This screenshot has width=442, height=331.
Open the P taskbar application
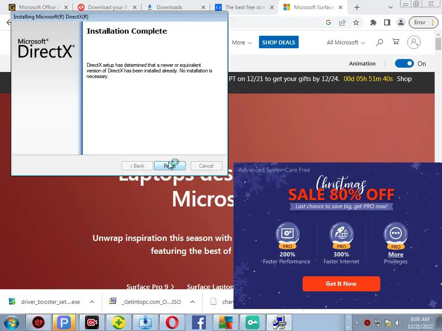[x=64, y=322]
